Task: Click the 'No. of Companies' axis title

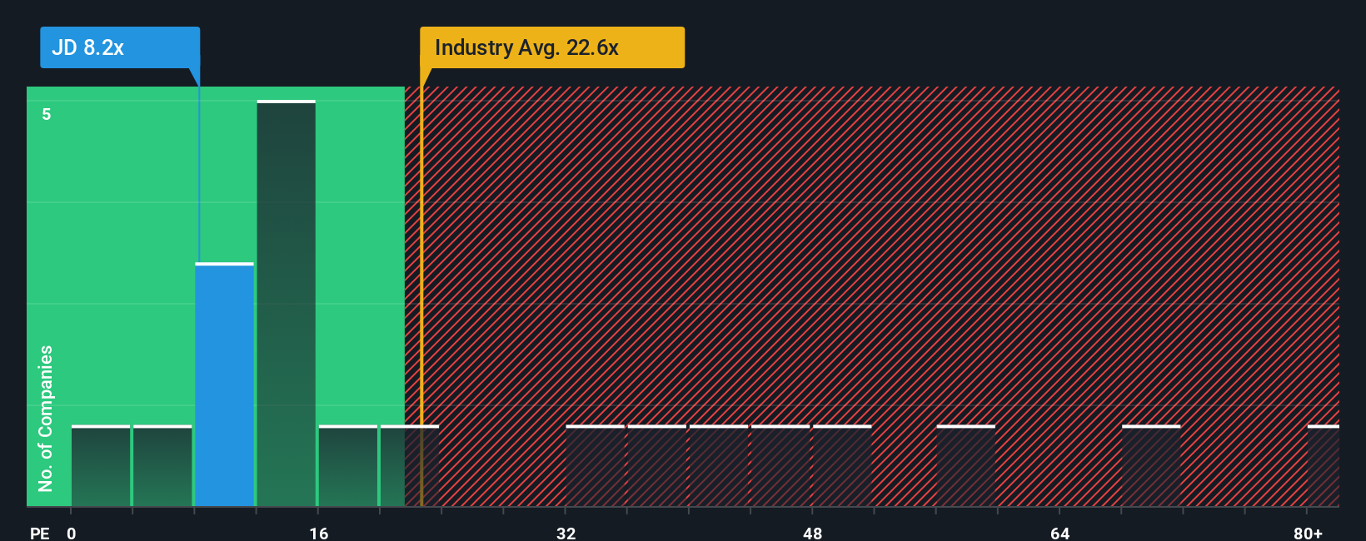Action: [x=46, y=418]
